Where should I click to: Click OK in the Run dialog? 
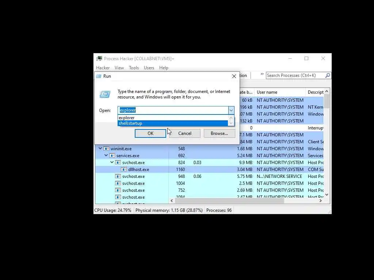click(x=150, y=133)
